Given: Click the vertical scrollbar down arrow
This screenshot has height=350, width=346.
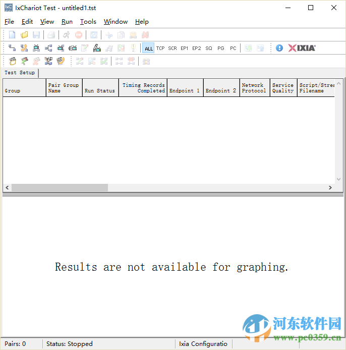Looking at the screenshot, I should pyautogui.click(x=338, y=179).
